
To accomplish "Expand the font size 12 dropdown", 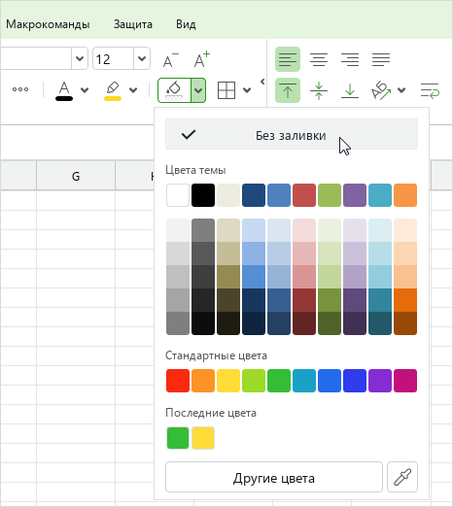I will pyautogui.click(x=142, y=58).
